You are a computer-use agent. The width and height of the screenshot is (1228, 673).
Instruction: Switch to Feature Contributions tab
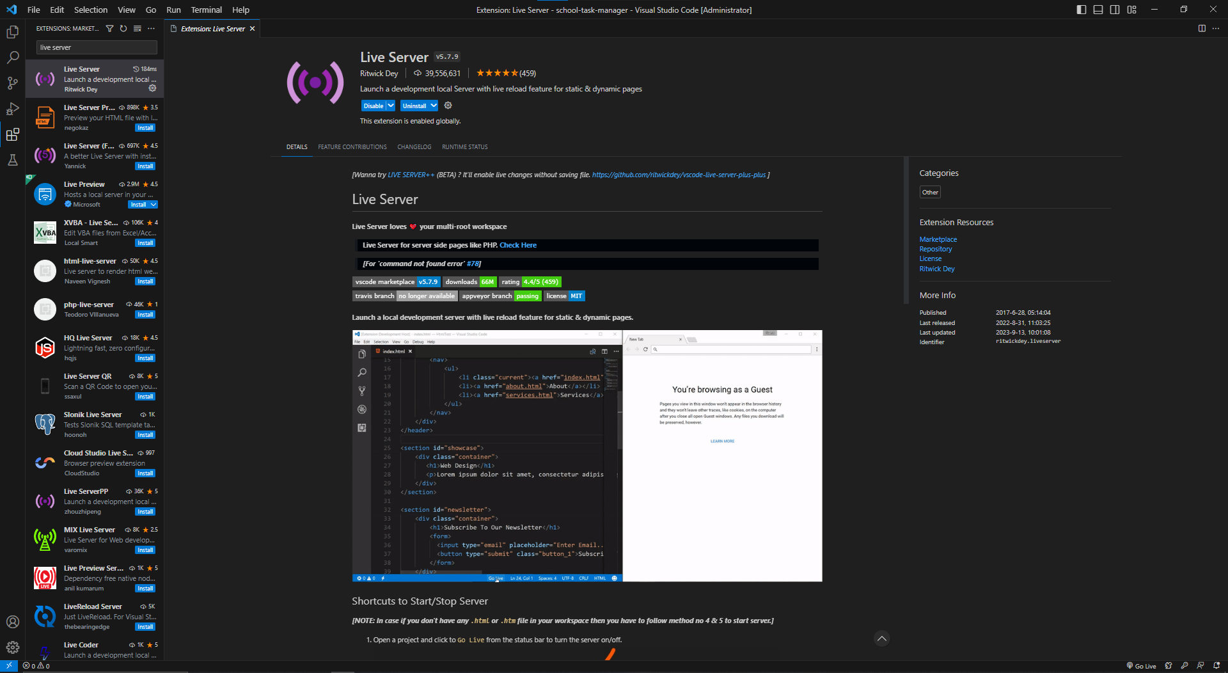[352, 147]
